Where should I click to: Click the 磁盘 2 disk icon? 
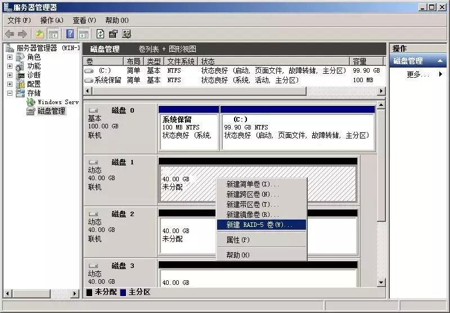pyautogui.click(x=93, y=214)
